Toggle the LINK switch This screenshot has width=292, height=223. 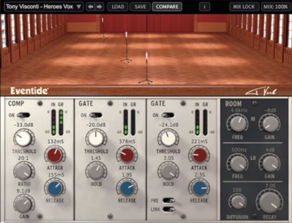tap(169, 209)
